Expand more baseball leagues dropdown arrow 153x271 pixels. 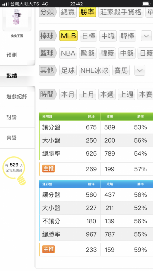[x=146, y=36]
